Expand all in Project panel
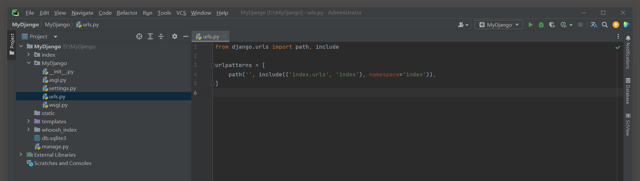The width and height of the screenshot is (640, 181). click(x=150, y=36)
